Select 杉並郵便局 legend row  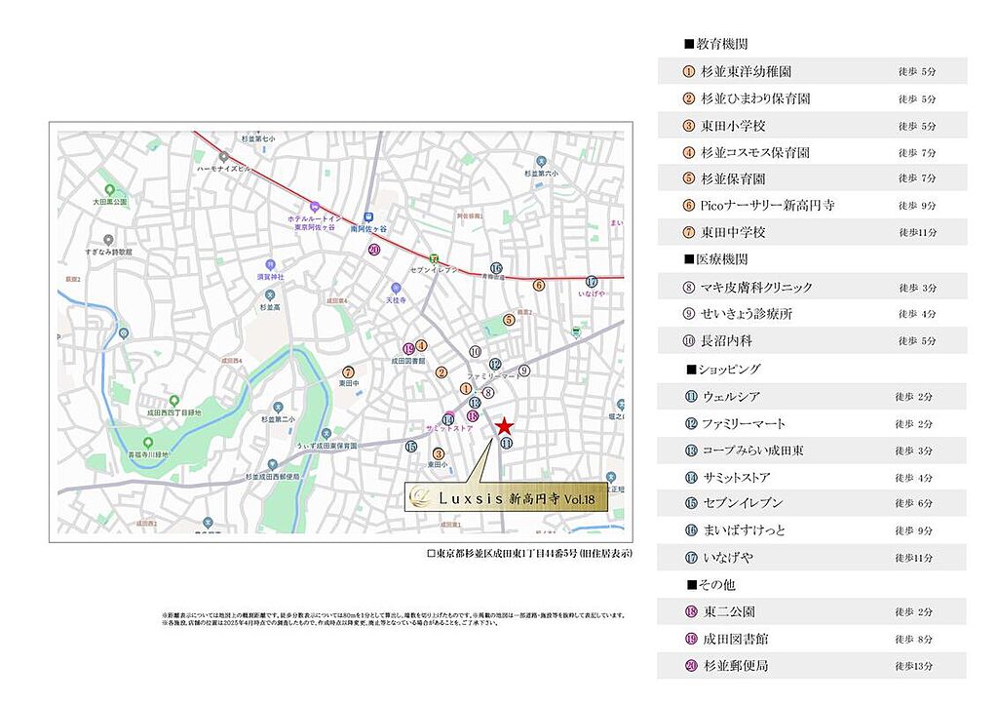pos(812,666)
